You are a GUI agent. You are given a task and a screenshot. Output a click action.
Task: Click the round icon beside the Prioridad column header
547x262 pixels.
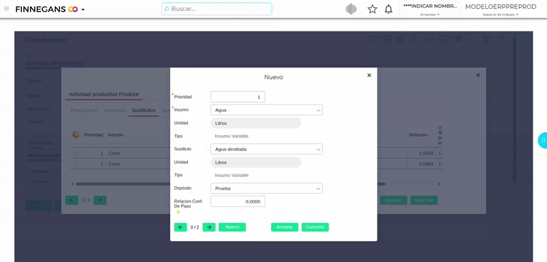[x=77, y=134]
